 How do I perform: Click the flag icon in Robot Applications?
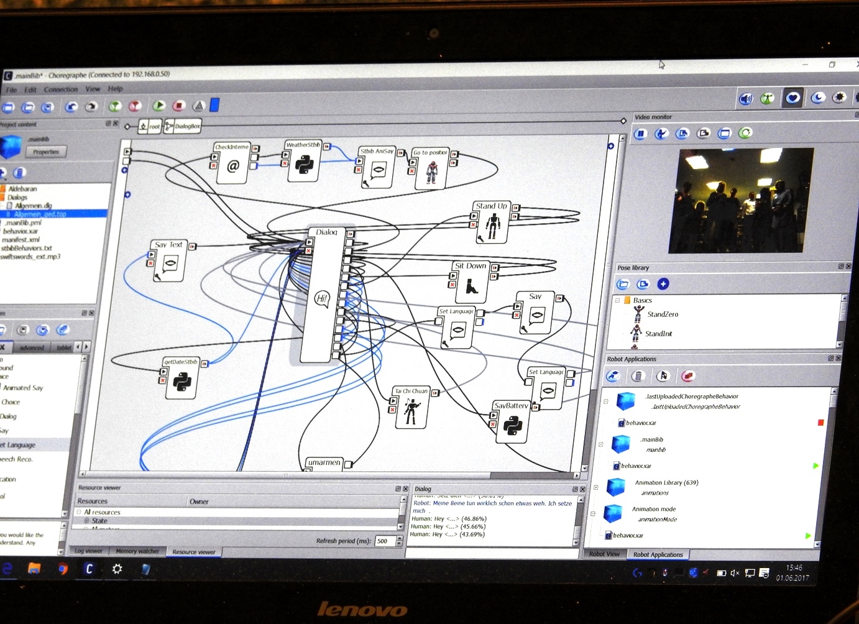click(x=663, y=376)
